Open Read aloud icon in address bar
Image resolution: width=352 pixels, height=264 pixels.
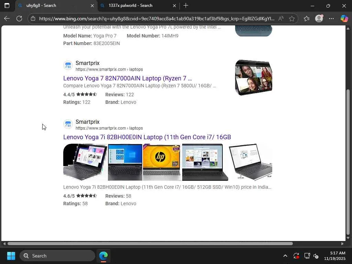[x=281, y=19]
